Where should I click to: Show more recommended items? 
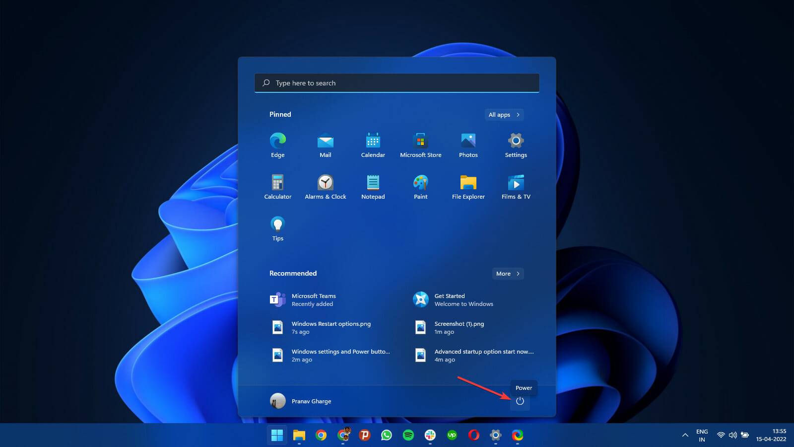tap(507, 274)
